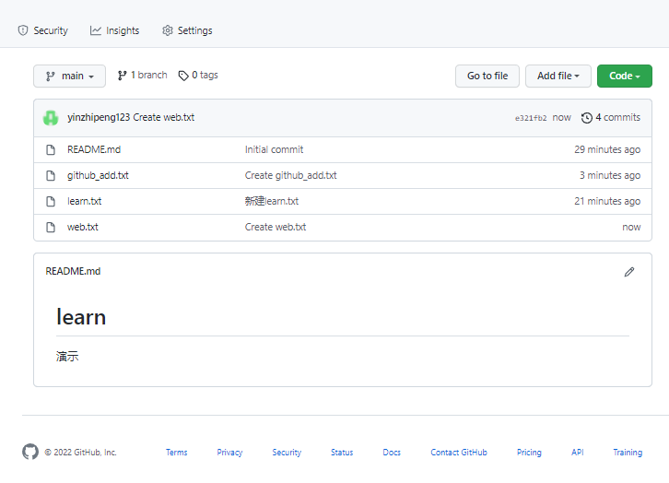Click the learn heading in README
Viewport: 669px width, 483px height.
point(81,317)
